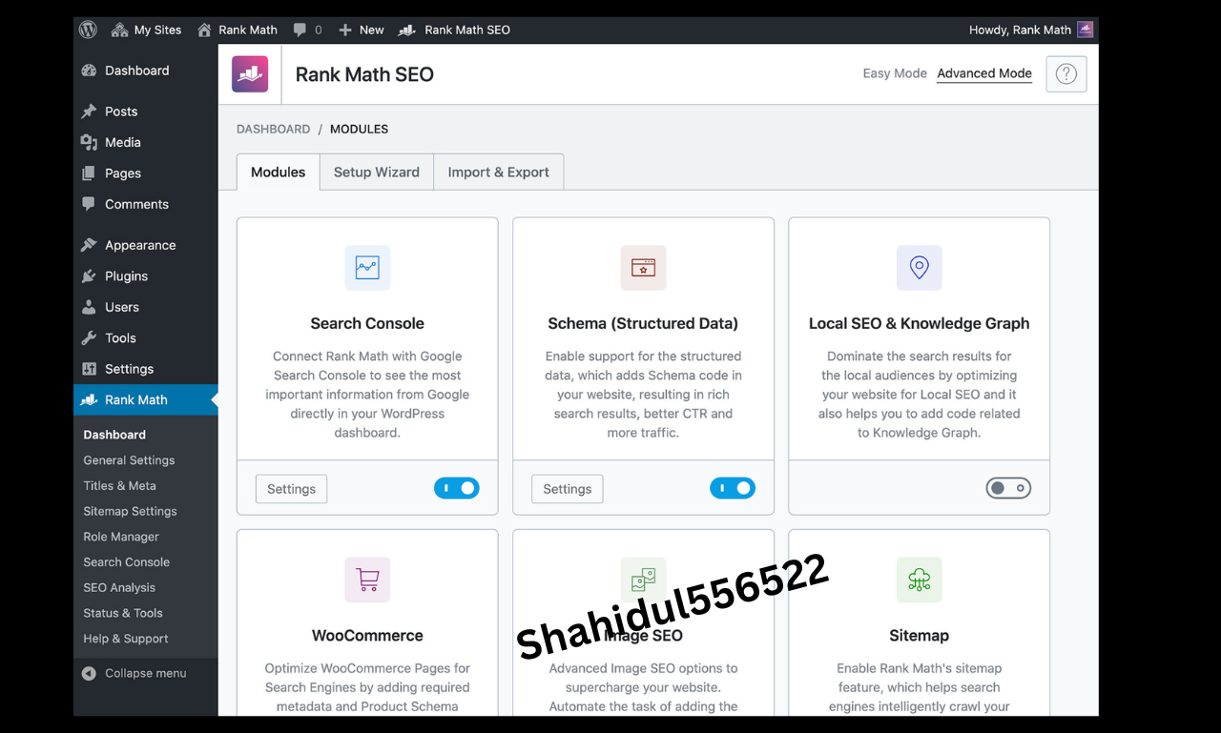Click the home icon beside Rank Math
Image resolution: width=1221 pixels, height=733 pixels.
[204, 30]
